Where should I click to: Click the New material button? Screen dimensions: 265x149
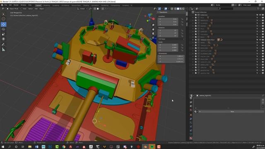tap(232, 112)
